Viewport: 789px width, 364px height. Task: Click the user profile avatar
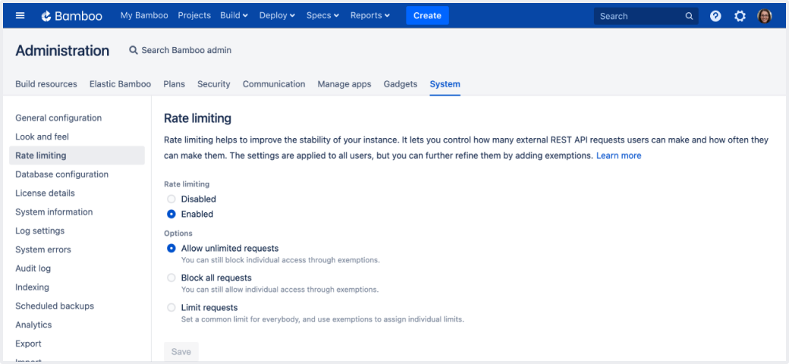point(765,16)
